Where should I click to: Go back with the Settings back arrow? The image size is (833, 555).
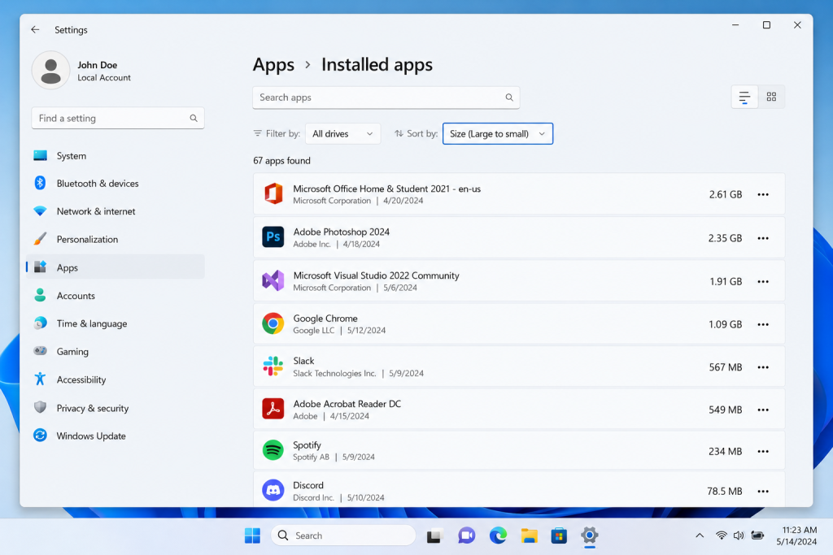[x=35, y=30]
